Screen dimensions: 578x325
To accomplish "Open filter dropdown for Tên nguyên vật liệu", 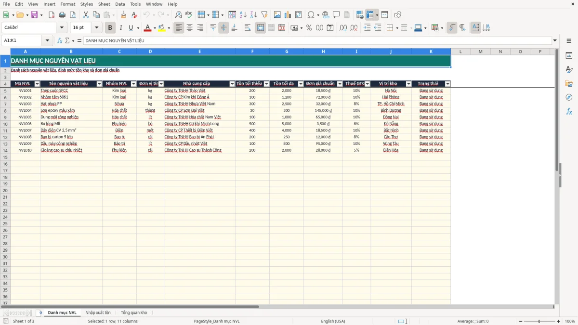I will coord(99,84).
